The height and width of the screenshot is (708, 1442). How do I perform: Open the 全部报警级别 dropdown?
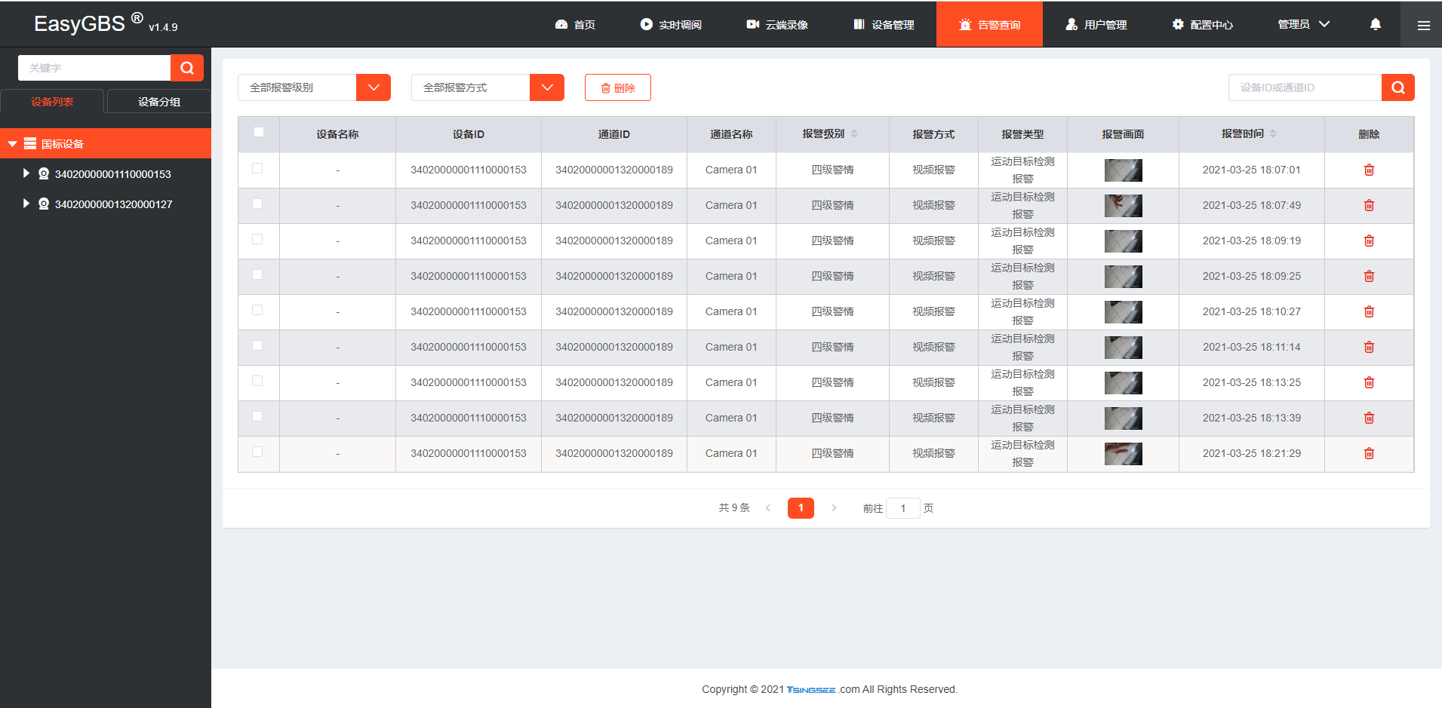click(314, 87)
